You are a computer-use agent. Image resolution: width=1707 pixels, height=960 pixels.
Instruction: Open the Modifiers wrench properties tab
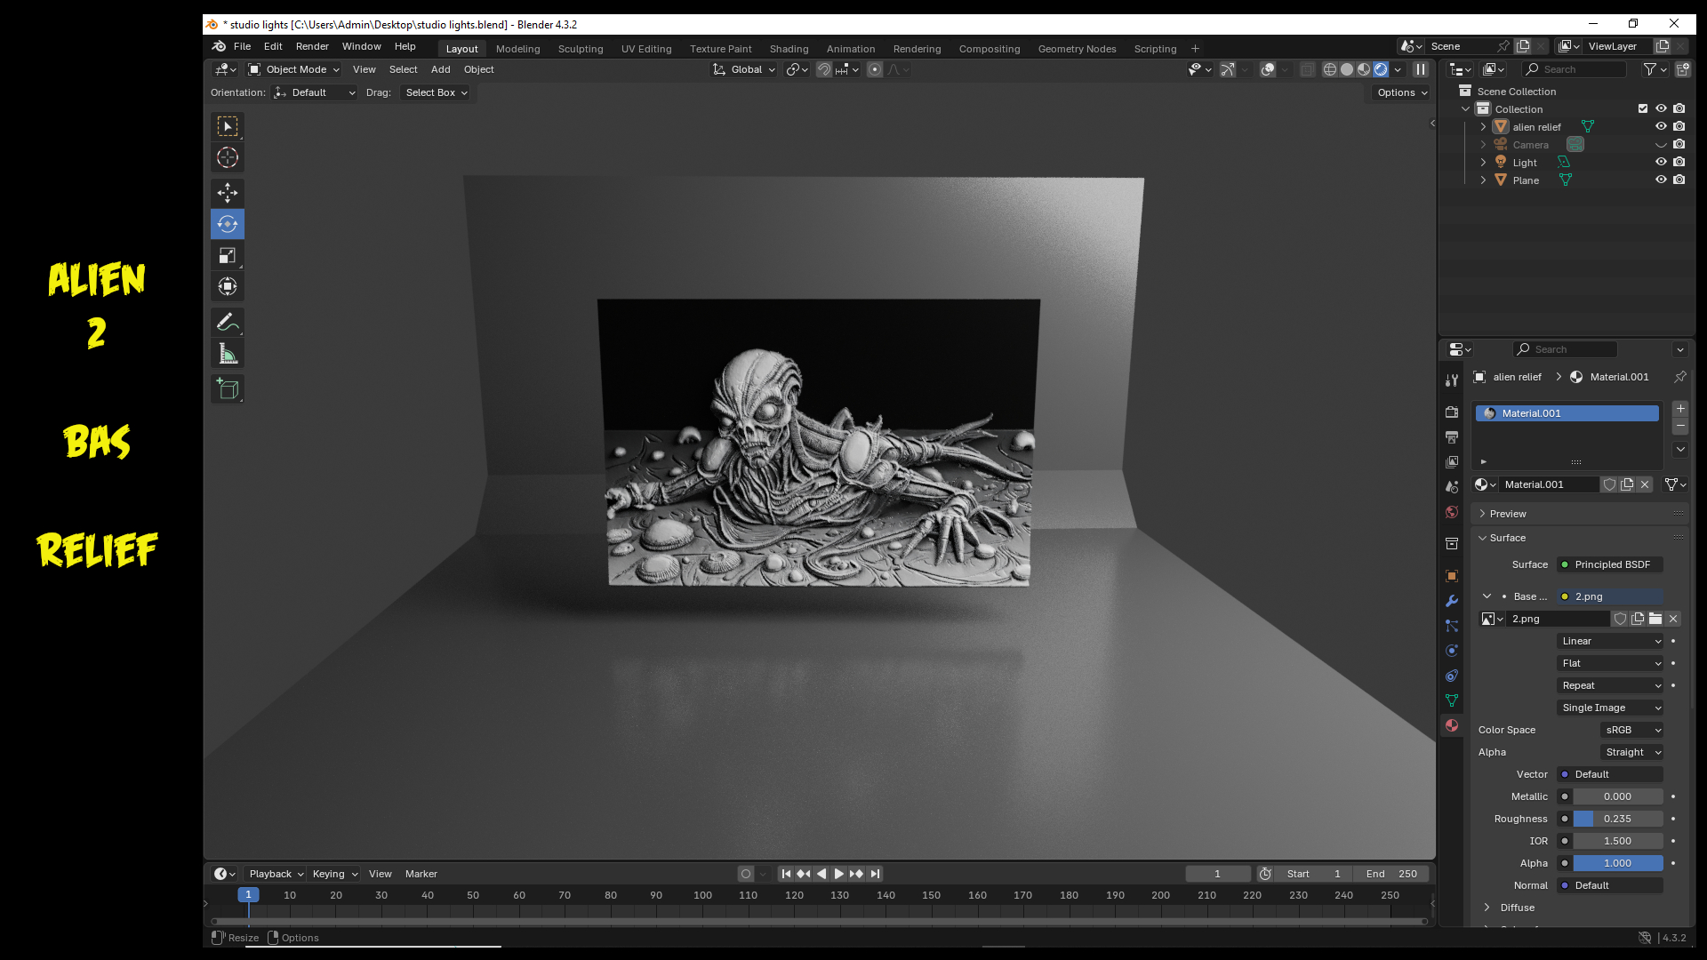point(1452,601)
